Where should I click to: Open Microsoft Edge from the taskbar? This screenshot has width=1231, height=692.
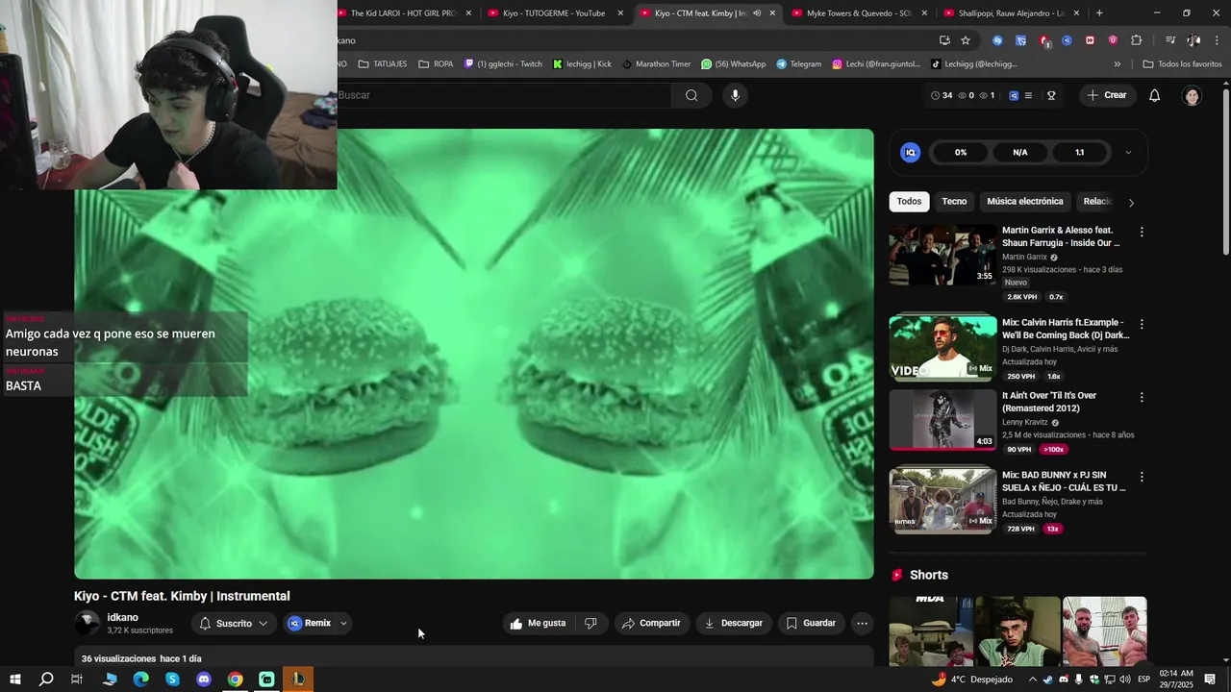pos(140,680)
